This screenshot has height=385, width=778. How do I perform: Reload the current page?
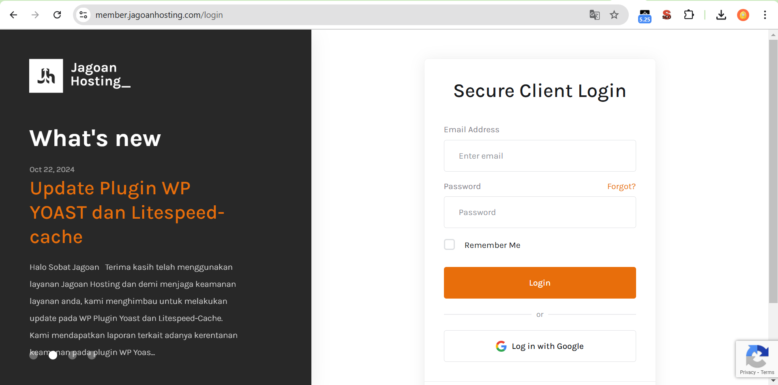57,15
